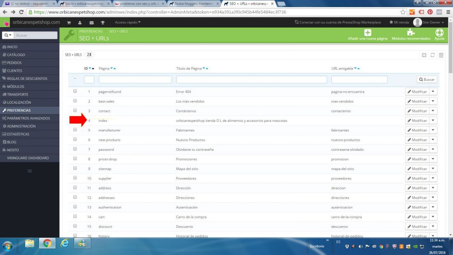The height and width of the screenshot is (255, 453).
Task: Open the Mi tienda link
Action: 399,22
